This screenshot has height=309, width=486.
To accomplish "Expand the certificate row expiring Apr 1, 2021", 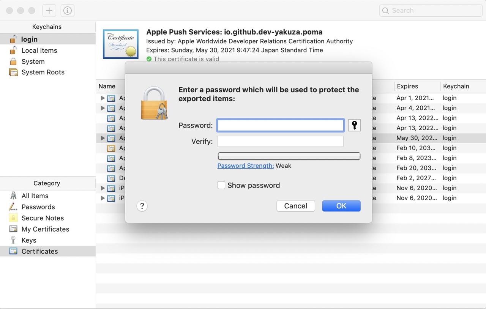I will (x=103, y=98).
